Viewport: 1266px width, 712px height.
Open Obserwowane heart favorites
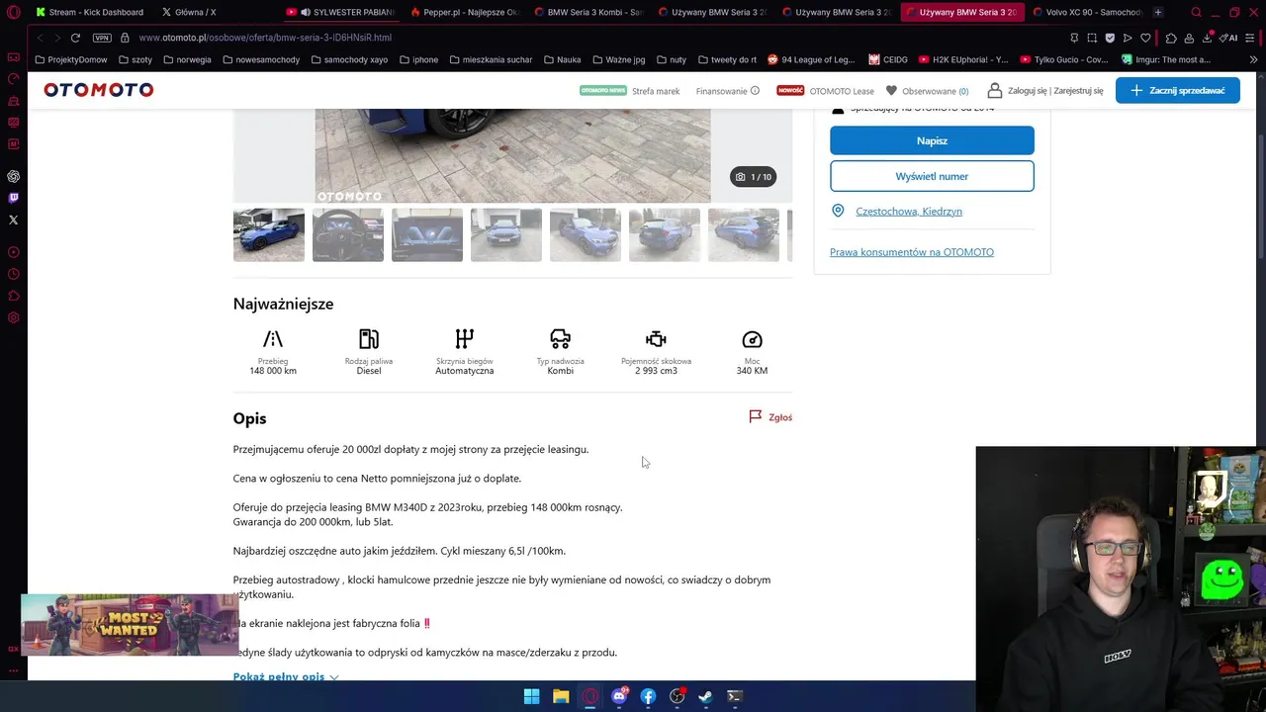point(927,91)
